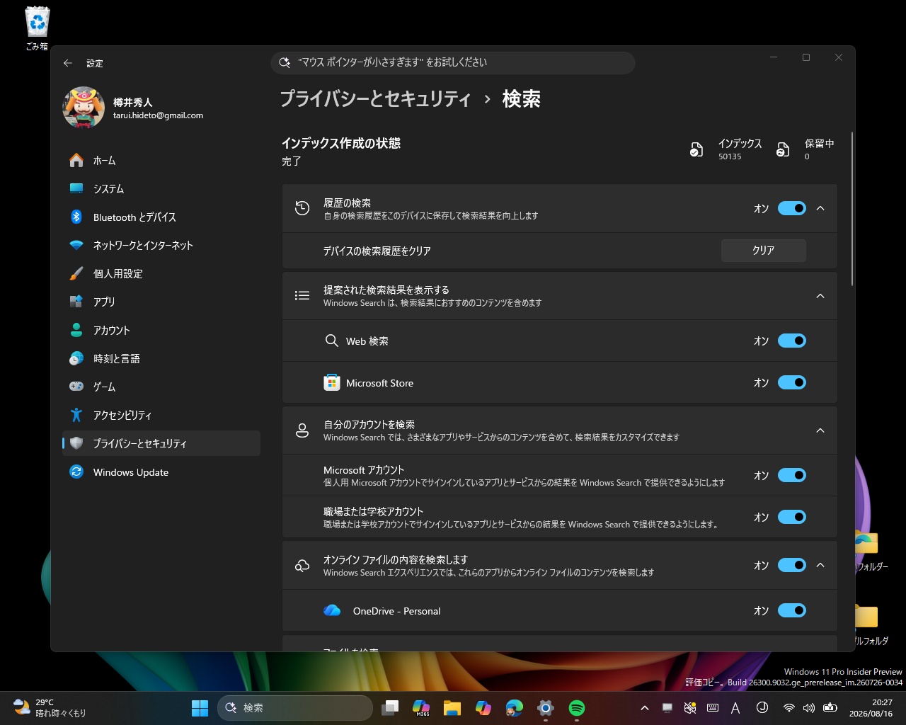Open the weather widget 29°C
This screenshot has width=906, height=725.
(50, 708)
